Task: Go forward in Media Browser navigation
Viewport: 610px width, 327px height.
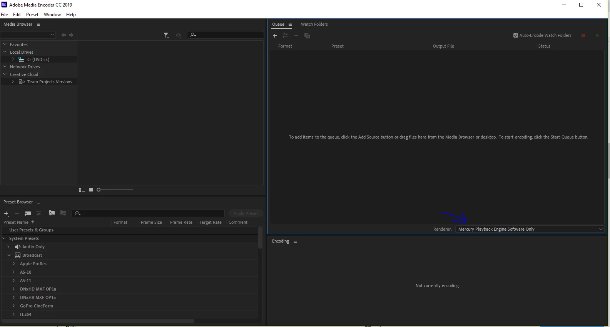Action: click(x=71, y=35)
